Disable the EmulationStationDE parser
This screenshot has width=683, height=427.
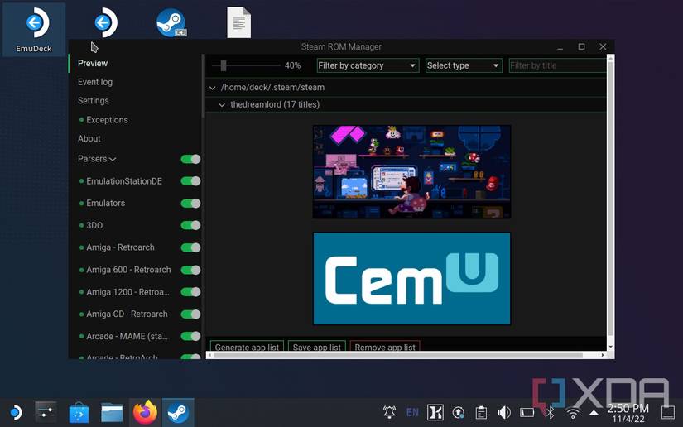(190, 181)
